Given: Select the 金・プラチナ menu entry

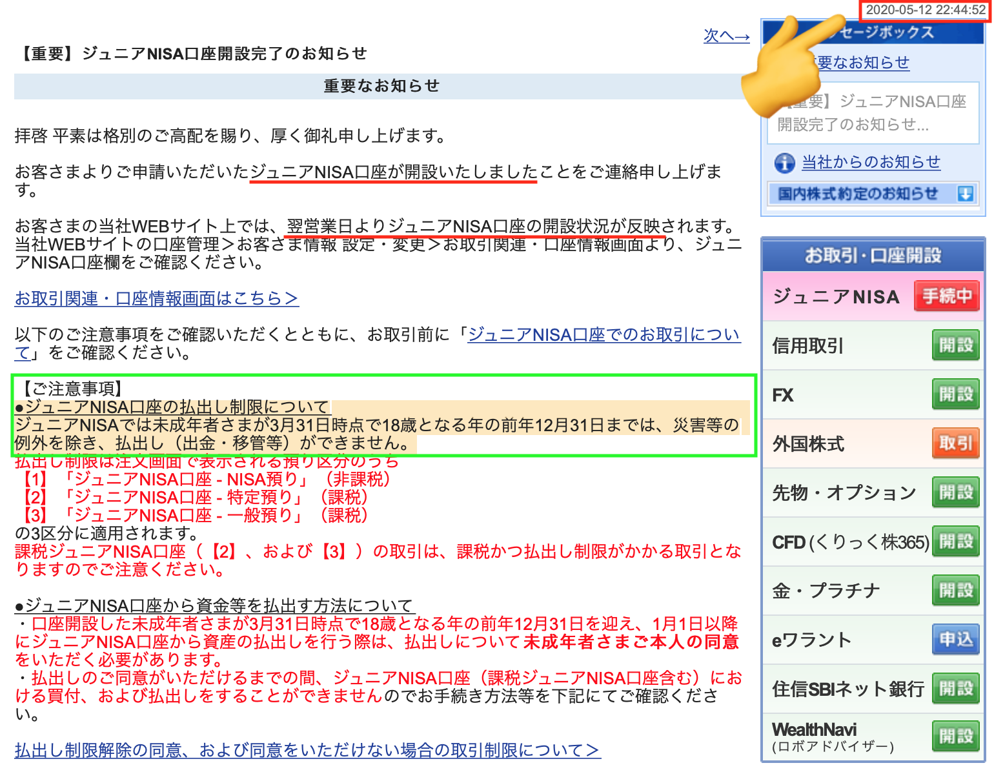Looking at the screenshot, I should click(826, 591).
